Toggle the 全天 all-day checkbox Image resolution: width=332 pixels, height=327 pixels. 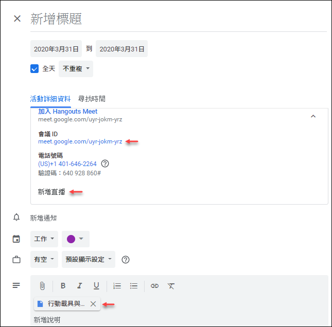[x=34, y=69]
